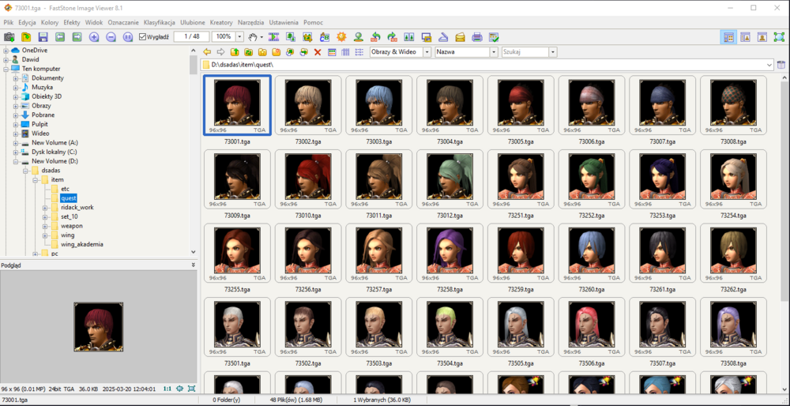This screenshot has width=790, height=406.
Task: Go to the next image with the right arrow icon
Action: tap(77, 37)
